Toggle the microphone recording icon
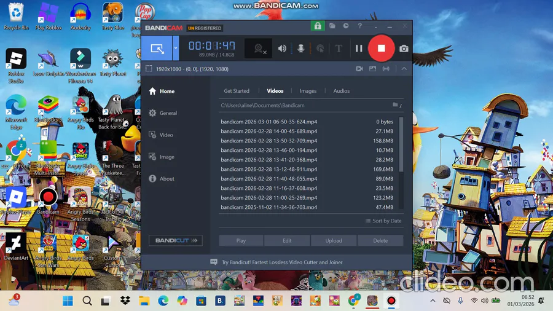The image size is (553, 311). pyautogui.click(x=301, y=49)
